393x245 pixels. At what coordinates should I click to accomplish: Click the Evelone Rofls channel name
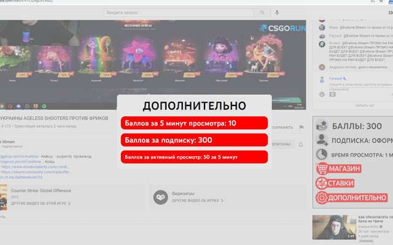[368, 227]
